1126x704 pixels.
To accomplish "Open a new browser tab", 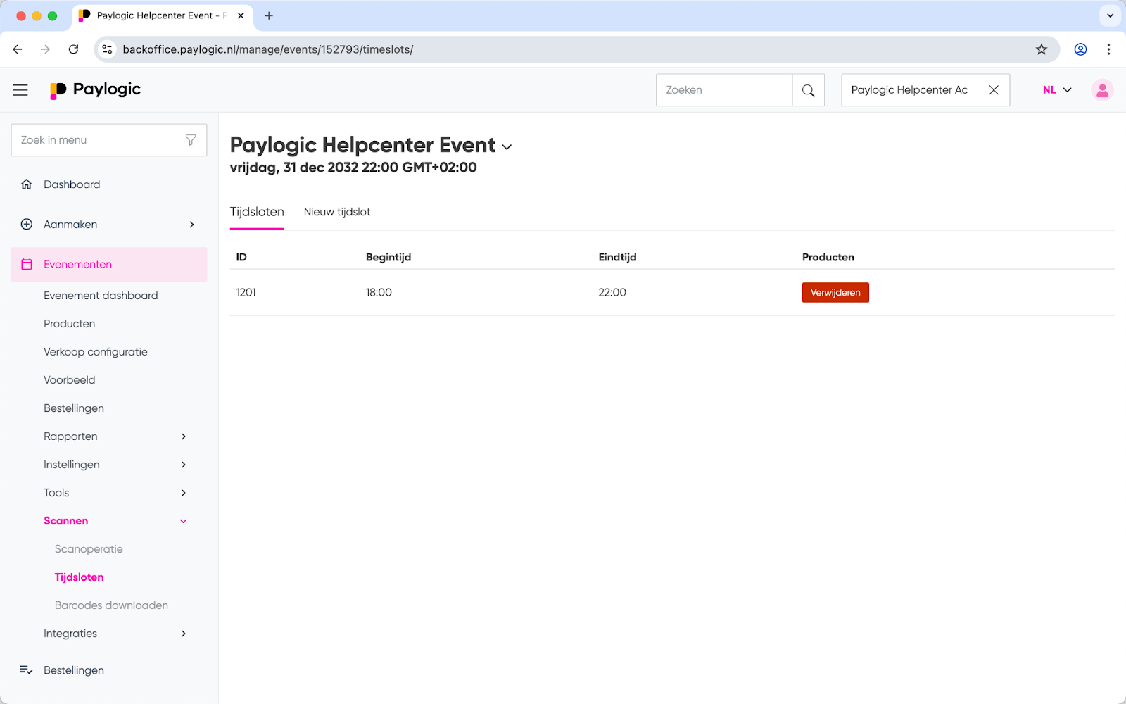I will pyautogui.click(x=269, y=15).
